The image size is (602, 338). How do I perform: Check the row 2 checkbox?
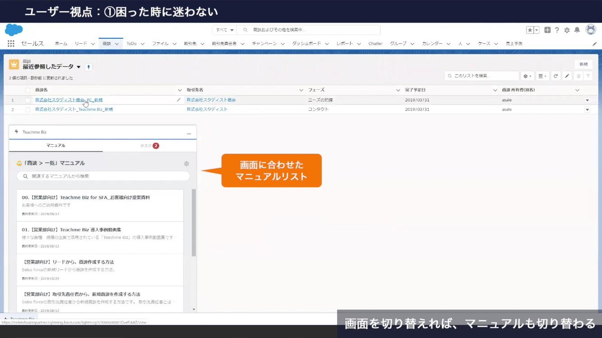[28, 110]
